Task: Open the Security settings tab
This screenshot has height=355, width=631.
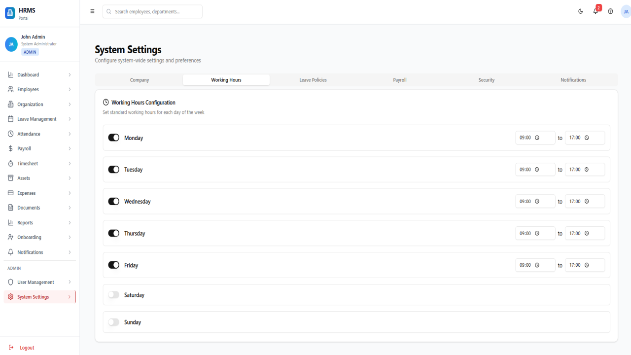Action: pos(487,80)
